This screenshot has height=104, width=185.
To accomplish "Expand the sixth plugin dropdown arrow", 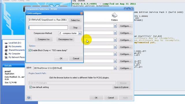I will point(115,61).
